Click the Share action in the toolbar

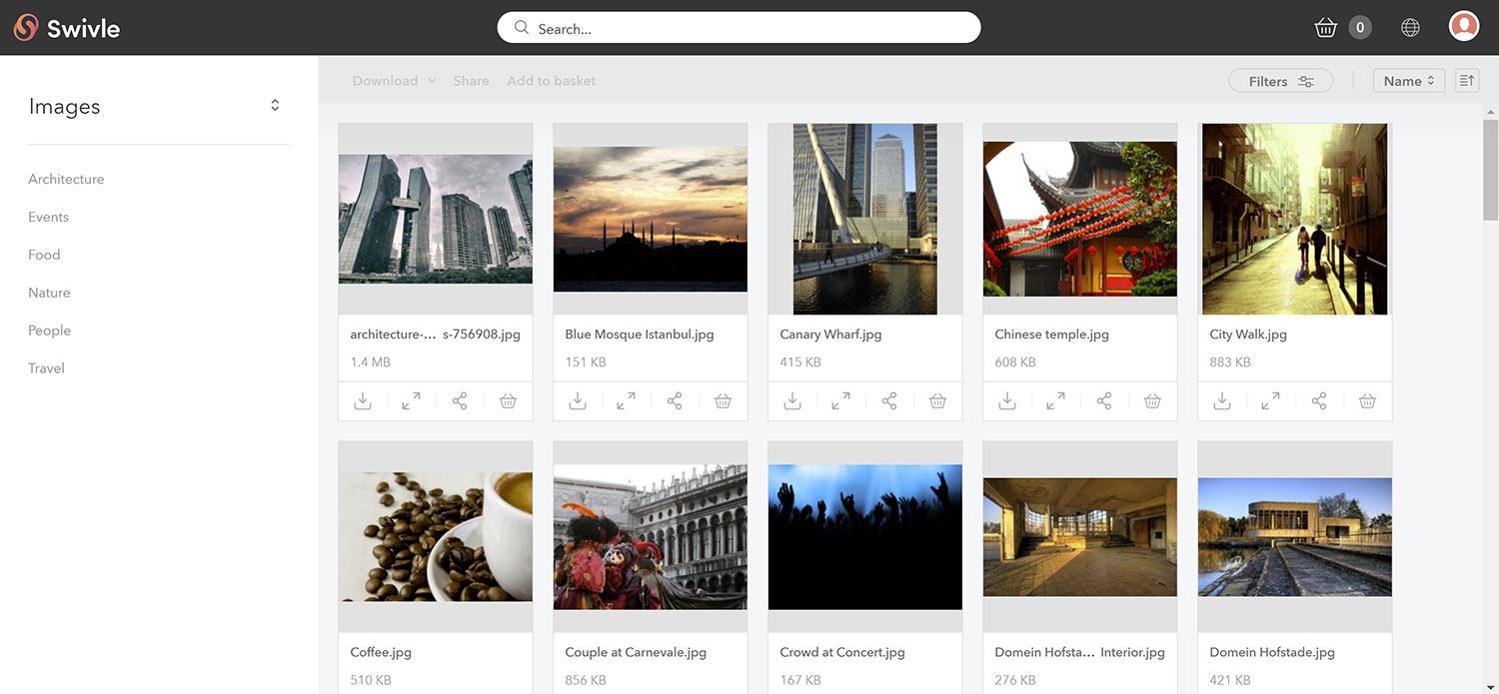tap(471, 80)
